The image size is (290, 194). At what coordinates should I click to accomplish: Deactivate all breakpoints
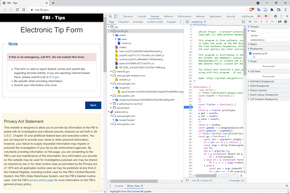coord(280,22)
